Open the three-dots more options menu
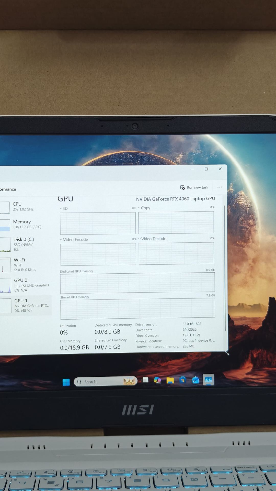276x491 pixels. pyautogui.click(x=220, y=187)
